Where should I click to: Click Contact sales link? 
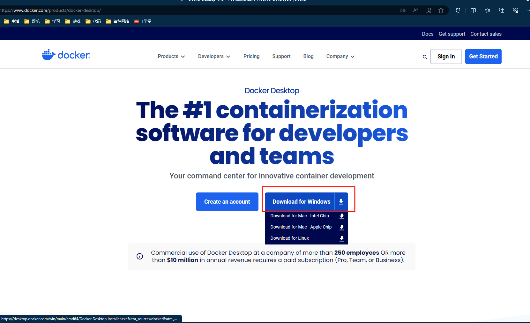pyautogui.click(x=486, y=34)
